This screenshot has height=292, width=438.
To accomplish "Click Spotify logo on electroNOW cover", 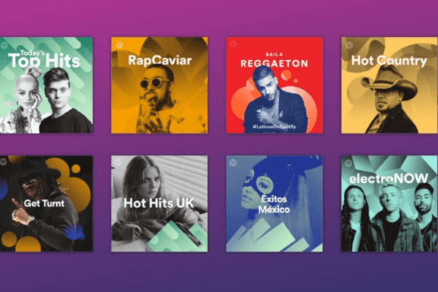I will (348, 163).
